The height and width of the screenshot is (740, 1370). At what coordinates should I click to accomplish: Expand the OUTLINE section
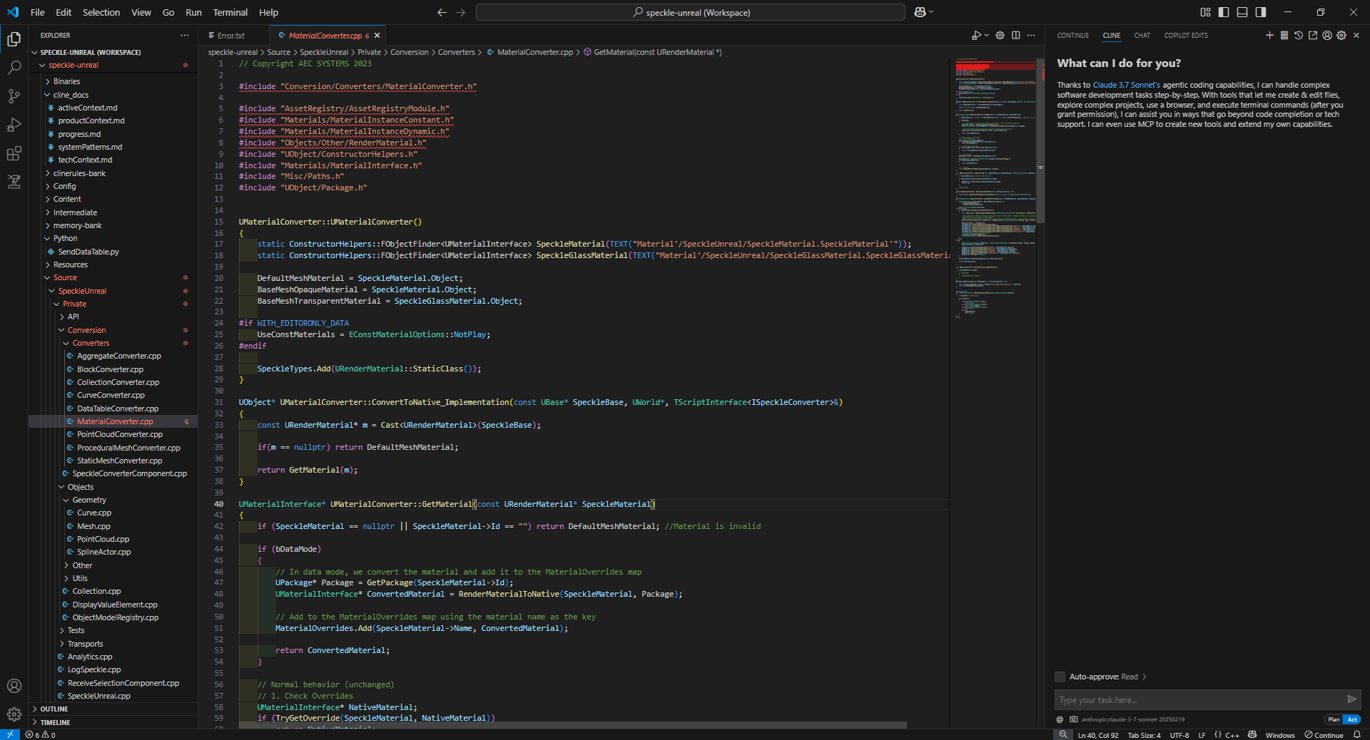[x=54, y=709]
